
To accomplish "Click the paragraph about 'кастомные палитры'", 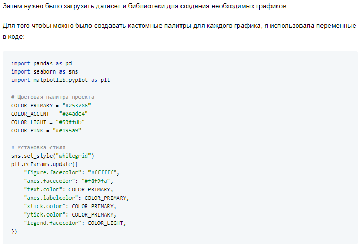I will [x=179, y=31].
